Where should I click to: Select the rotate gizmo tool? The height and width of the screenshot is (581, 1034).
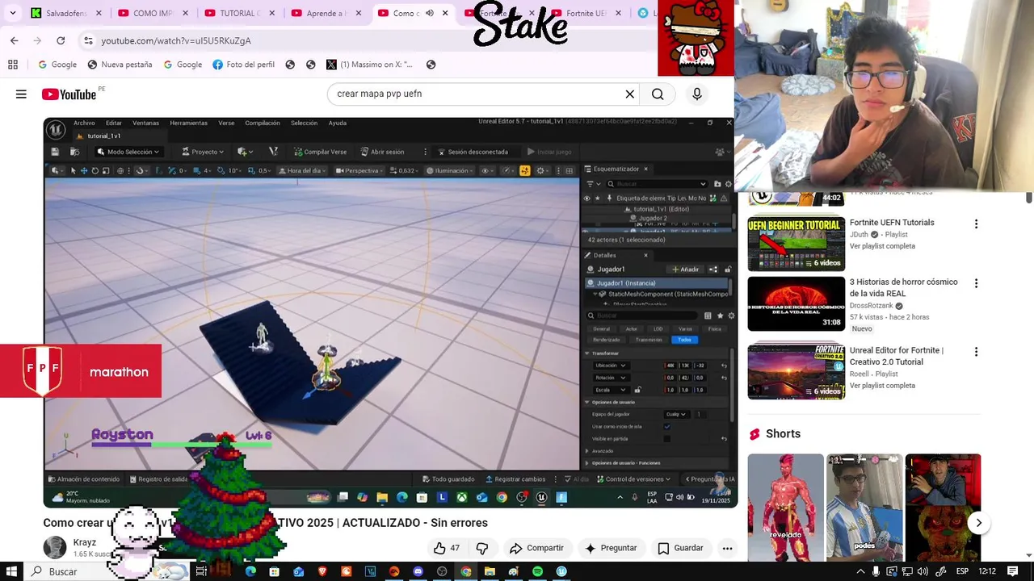[x=95, y=170]
